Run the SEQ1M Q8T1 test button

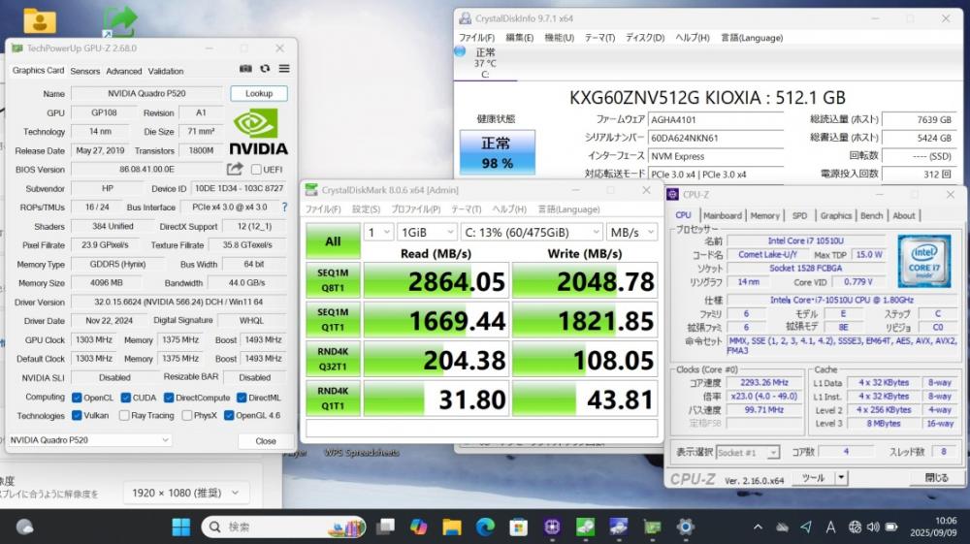[x=333, y=280]
